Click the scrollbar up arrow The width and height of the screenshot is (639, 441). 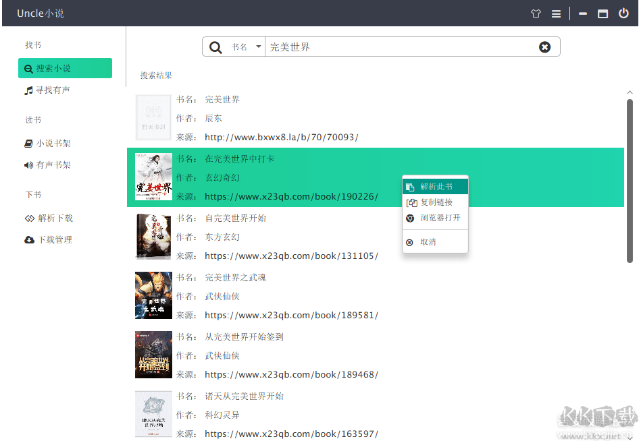630,93
